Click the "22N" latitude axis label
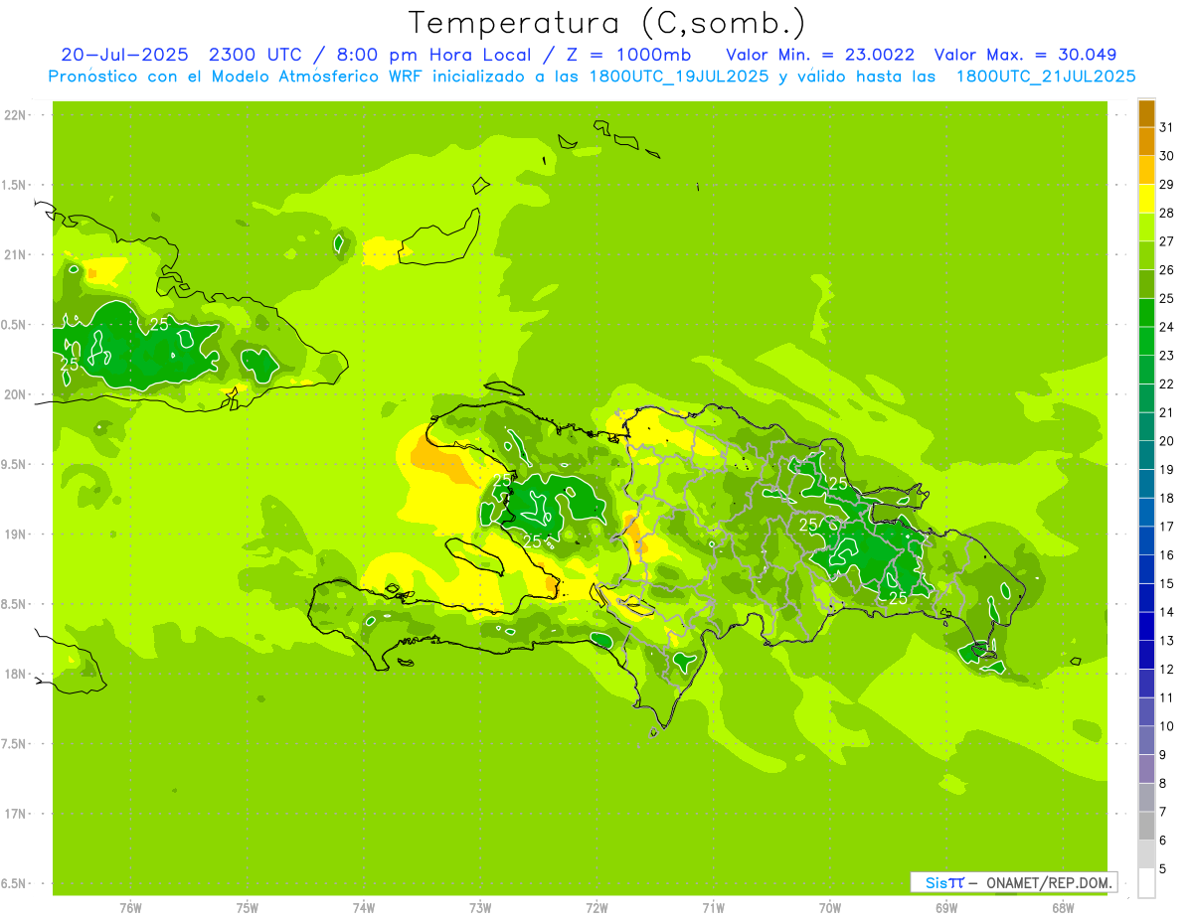Screen dimensions: 1193x921 click(14, 115)
